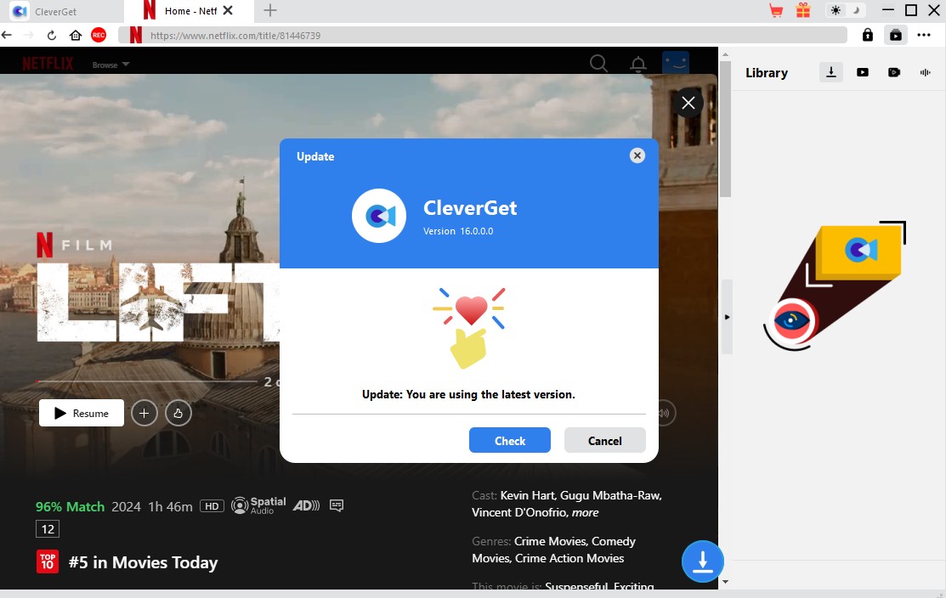Click the HD quality badge
946x598 pixels.
click(x=212, y=505)
